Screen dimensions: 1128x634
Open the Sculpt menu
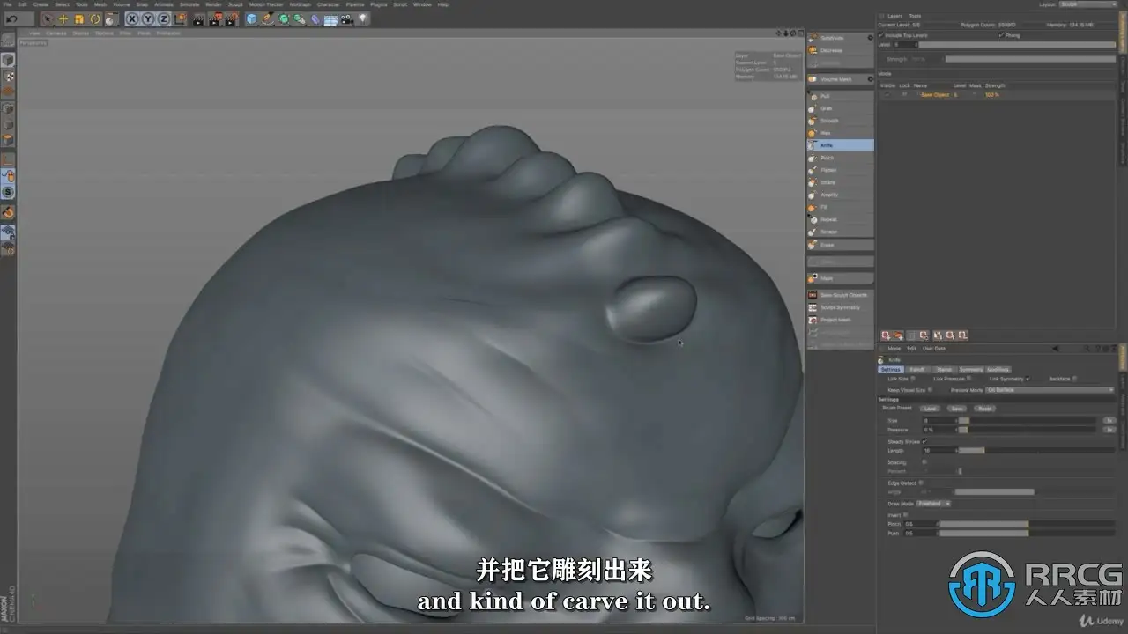235,4
